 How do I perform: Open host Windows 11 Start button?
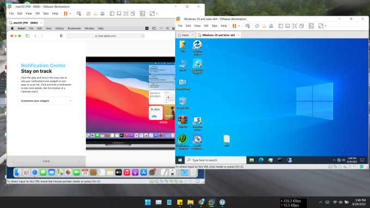[148, 202]
